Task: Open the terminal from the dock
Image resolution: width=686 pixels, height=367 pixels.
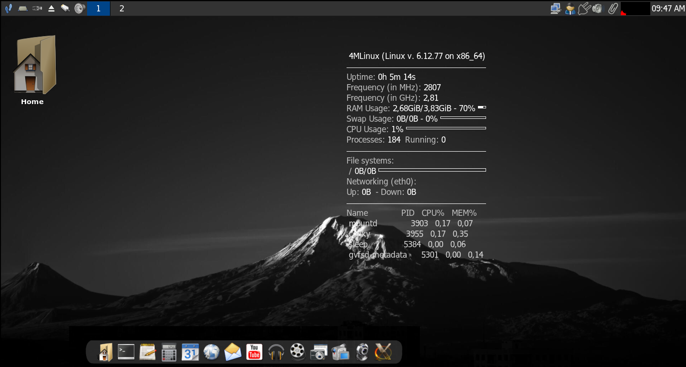Action: click(126, 352)
